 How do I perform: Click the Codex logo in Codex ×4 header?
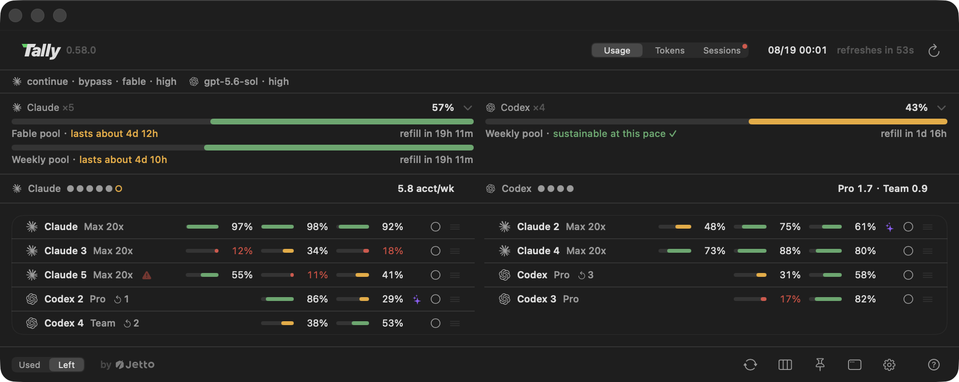coord(491,108)
